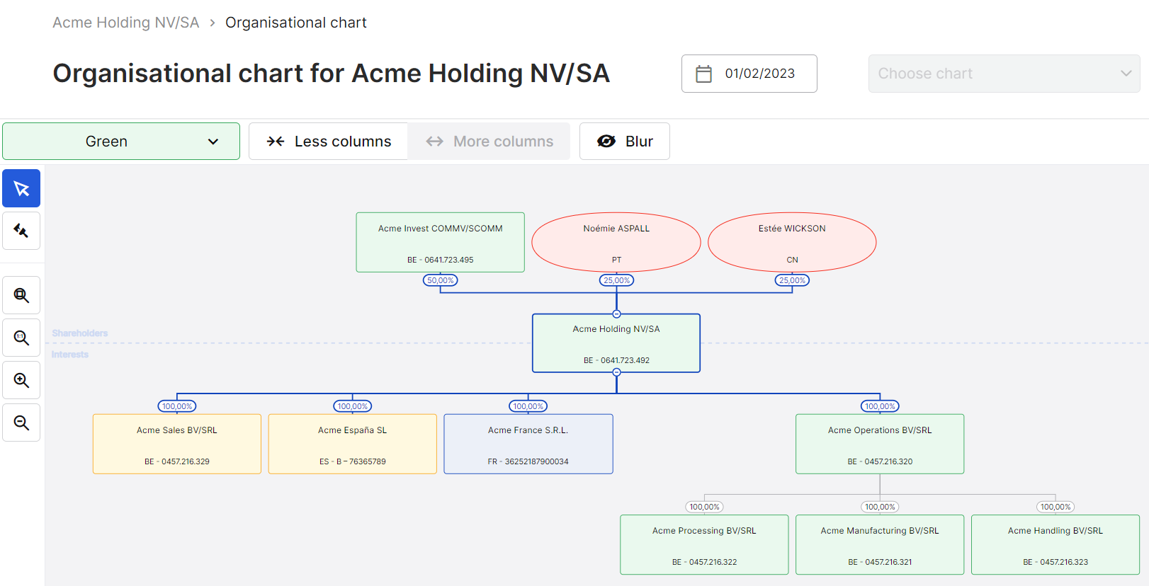Select the zoom to 1:1 scale icon
The width and height of the screenshot is (1149, 586).
[x=21, y=338]
